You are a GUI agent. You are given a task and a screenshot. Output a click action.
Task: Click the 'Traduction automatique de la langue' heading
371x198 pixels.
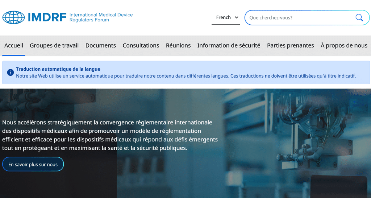(58, 69)
